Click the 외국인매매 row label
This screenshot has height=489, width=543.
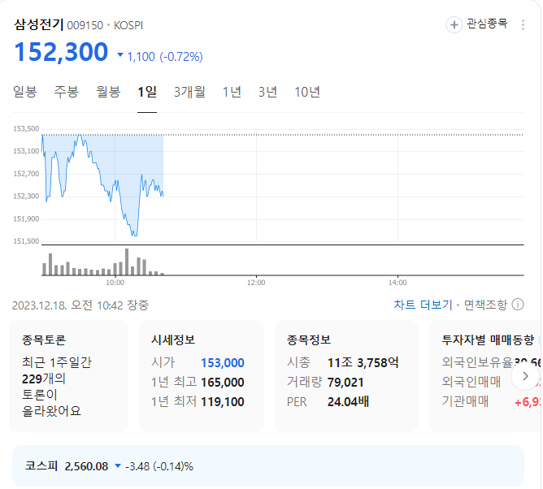(471, 382)
